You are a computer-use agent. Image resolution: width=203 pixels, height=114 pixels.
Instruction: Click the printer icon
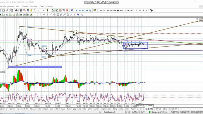[16, 10]
